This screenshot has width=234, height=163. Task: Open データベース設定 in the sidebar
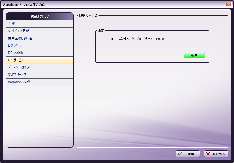(x=19, y=67)
